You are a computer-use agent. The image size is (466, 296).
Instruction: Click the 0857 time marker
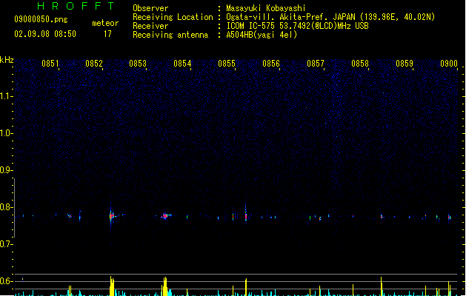(x=316, y=64)
